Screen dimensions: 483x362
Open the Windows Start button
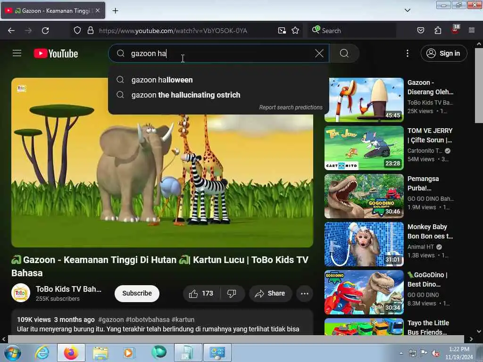pyautogui.click(x=13, y=353)
